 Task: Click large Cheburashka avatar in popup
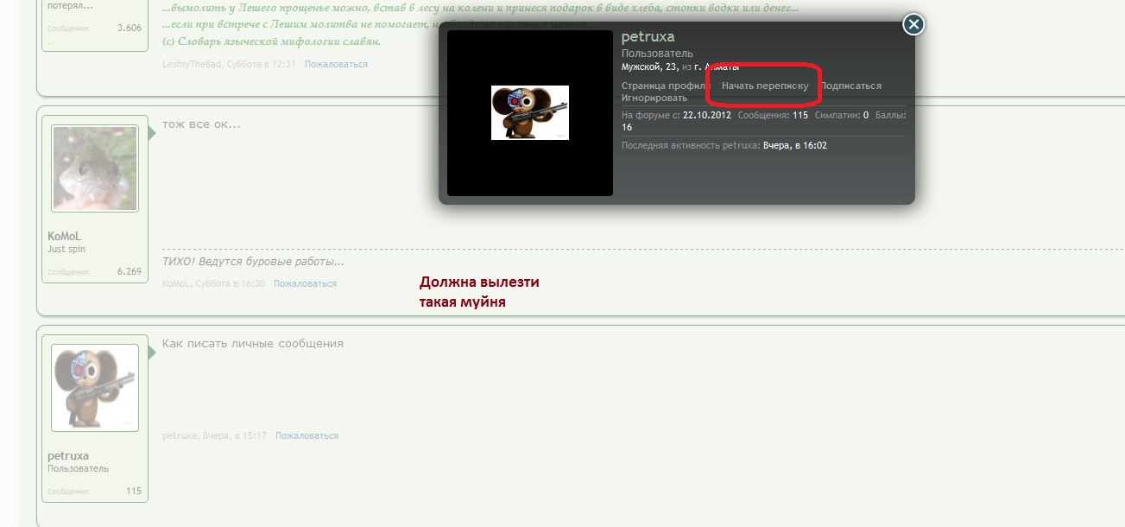tap(529, 113)
